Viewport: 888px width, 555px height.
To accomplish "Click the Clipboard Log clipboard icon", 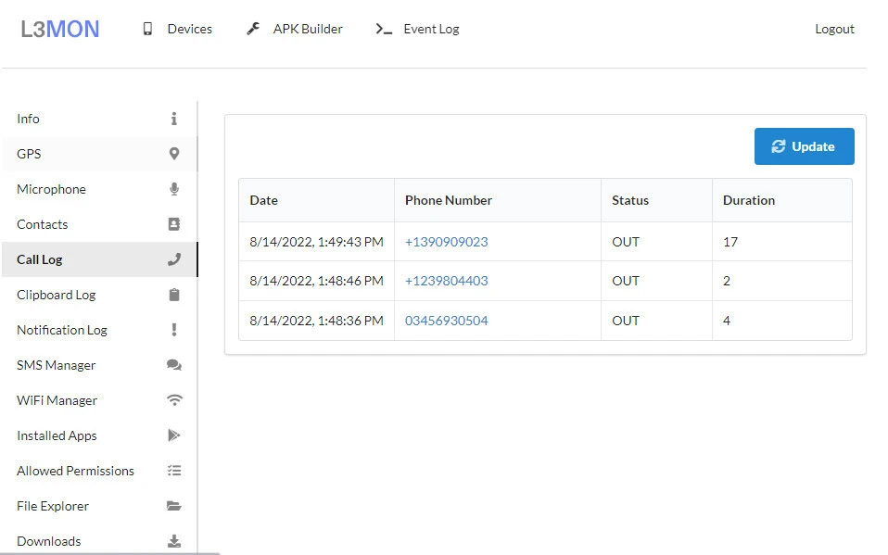I will [173, 295].
